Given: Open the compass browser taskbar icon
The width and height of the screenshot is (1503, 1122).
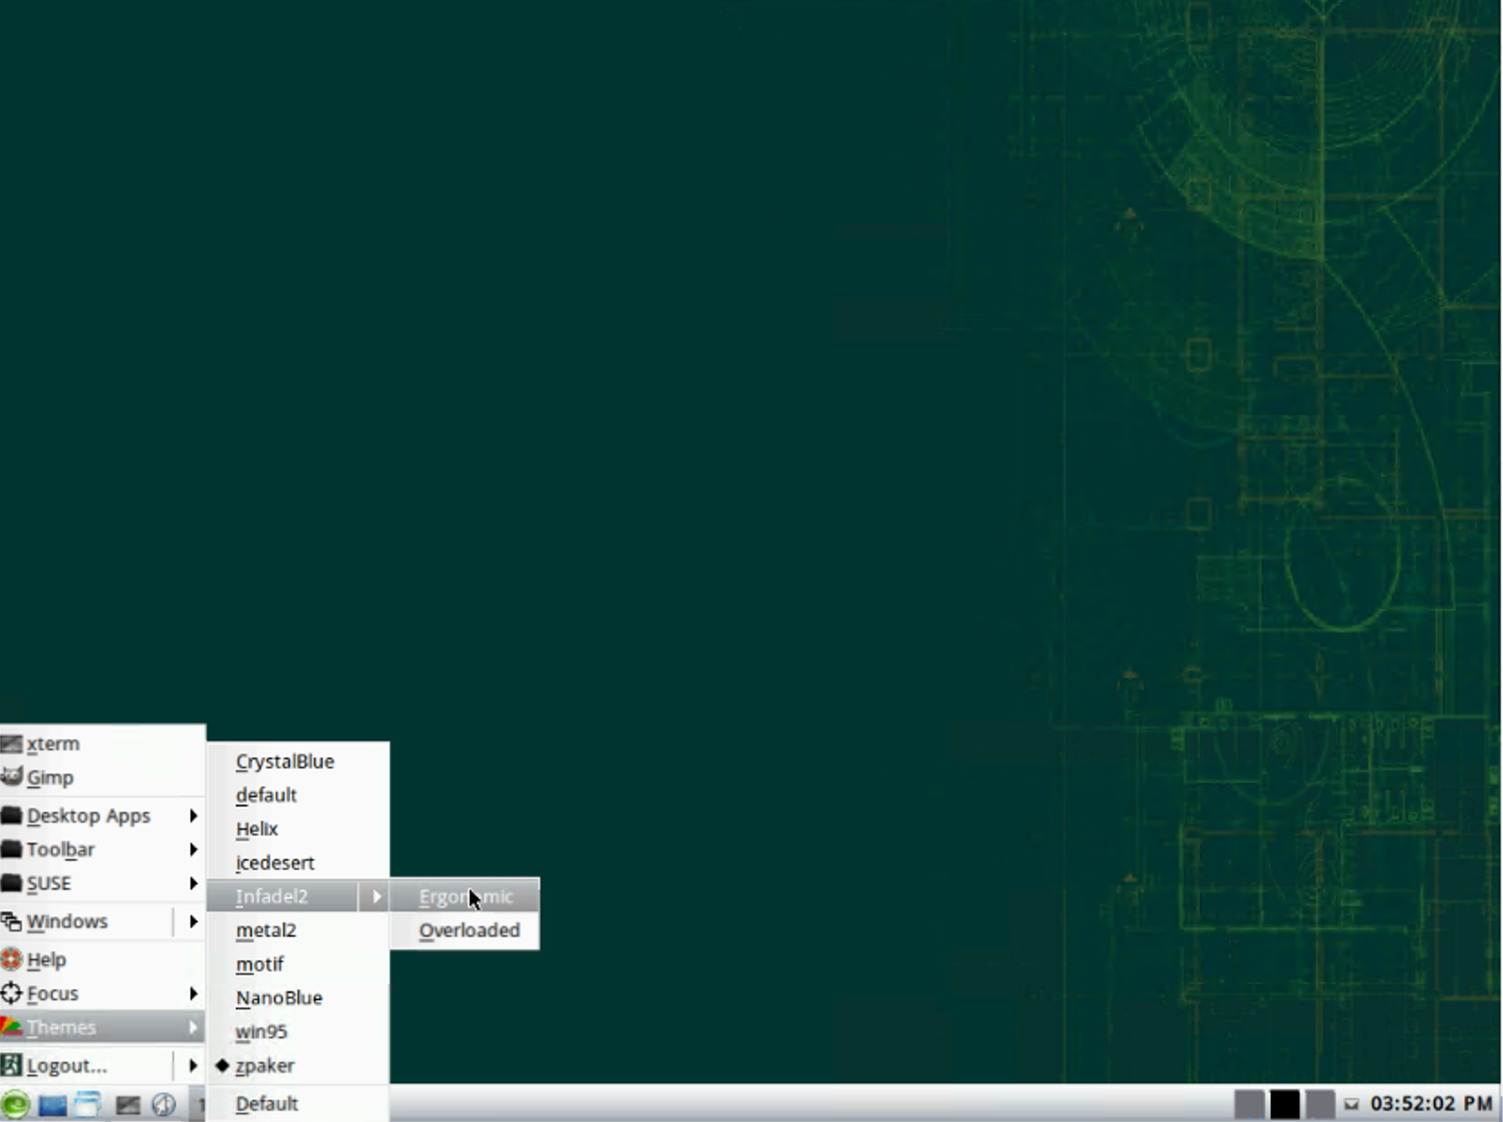Looking at the screenshot, I should pos(164,1105).
